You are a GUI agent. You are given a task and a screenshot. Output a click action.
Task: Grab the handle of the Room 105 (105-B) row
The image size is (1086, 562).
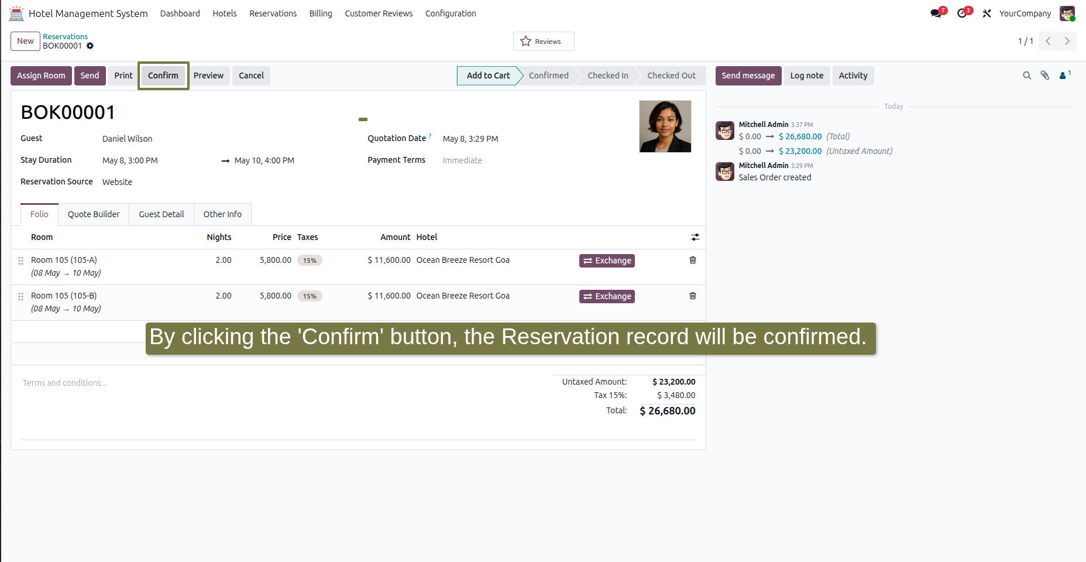pyautogui.click(x=20, y=296)
